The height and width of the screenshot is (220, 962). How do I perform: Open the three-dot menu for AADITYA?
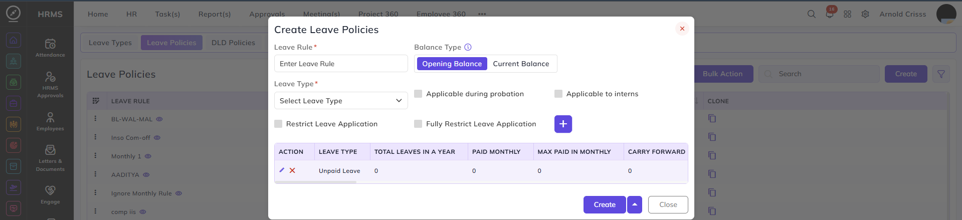[x=95, y=174]
